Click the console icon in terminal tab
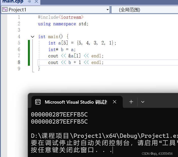This screenshot has height=157, width=178. point(38,102)
